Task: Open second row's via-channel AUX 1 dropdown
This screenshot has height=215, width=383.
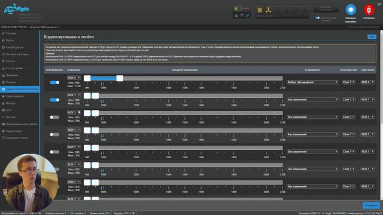Action: point(367,100)
